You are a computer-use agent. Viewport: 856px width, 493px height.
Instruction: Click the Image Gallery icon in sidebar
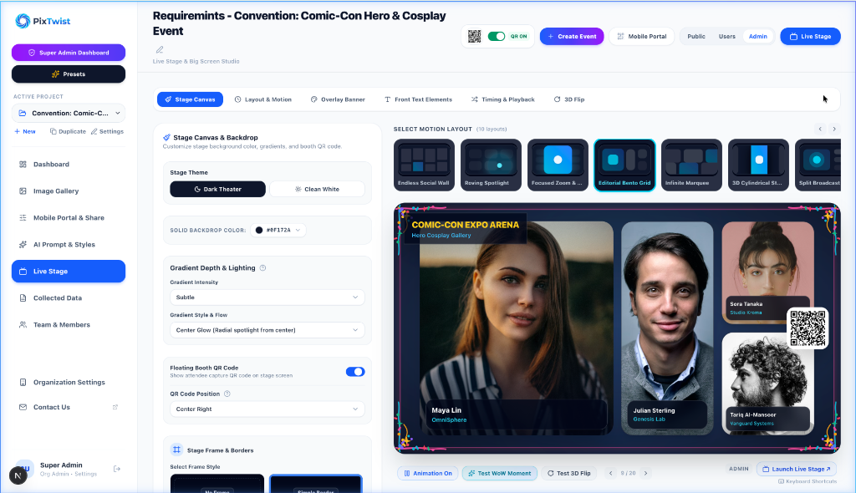pyautogui.click(x=23, y=191)
